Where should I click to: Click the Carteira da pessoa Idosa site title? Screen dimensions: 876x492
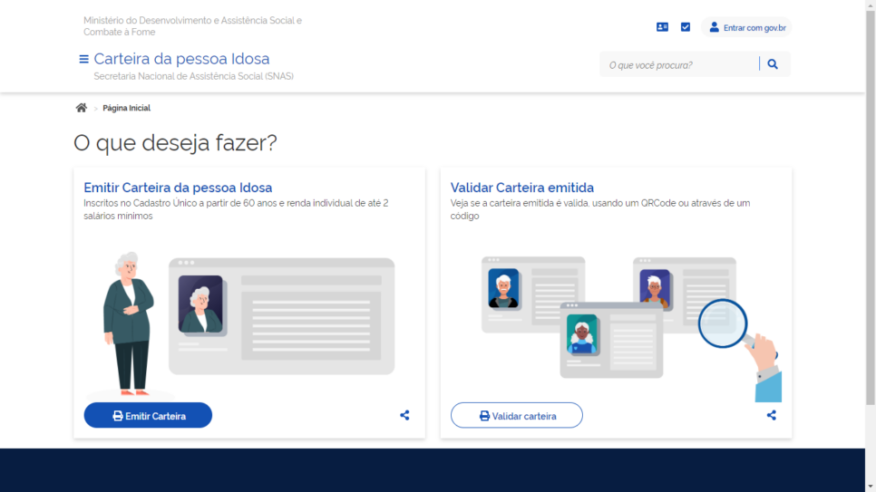coord(181,59)
